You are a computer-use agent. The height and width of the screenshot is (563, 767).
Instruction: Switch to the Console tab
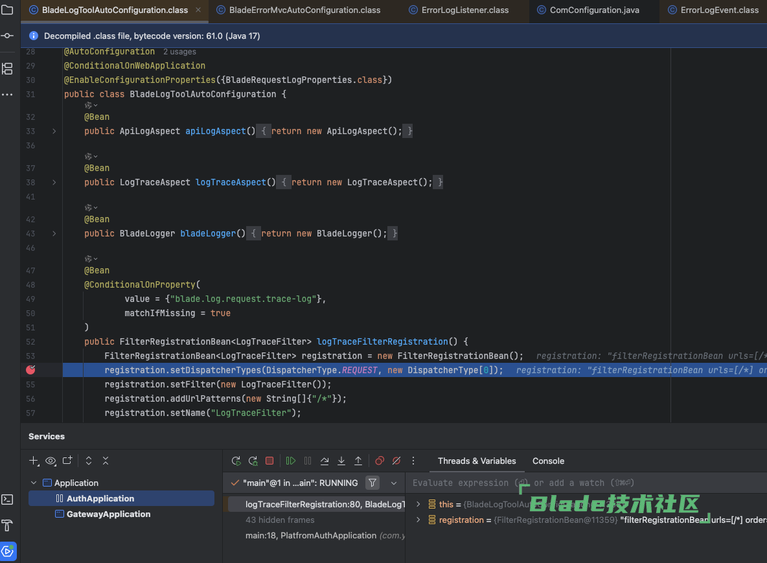548,461
